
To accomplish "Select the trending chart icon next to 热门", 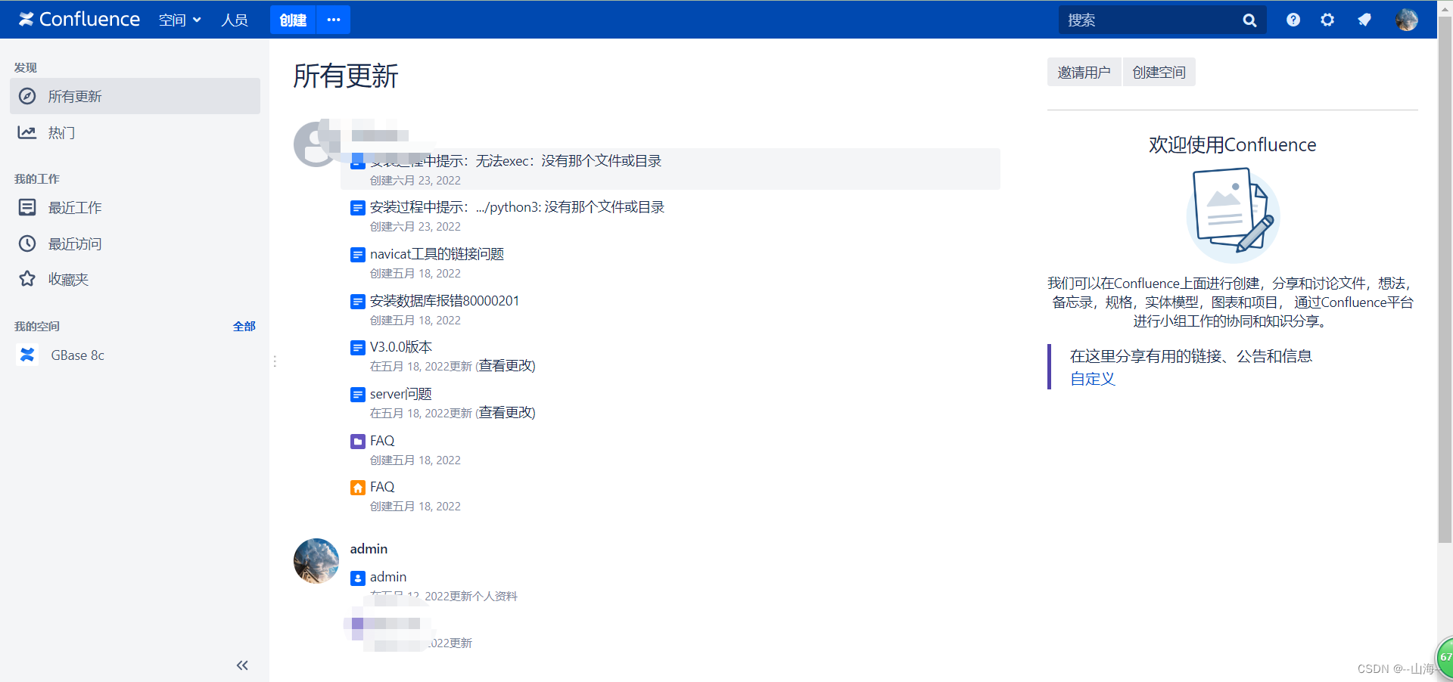I will (26, 132).
